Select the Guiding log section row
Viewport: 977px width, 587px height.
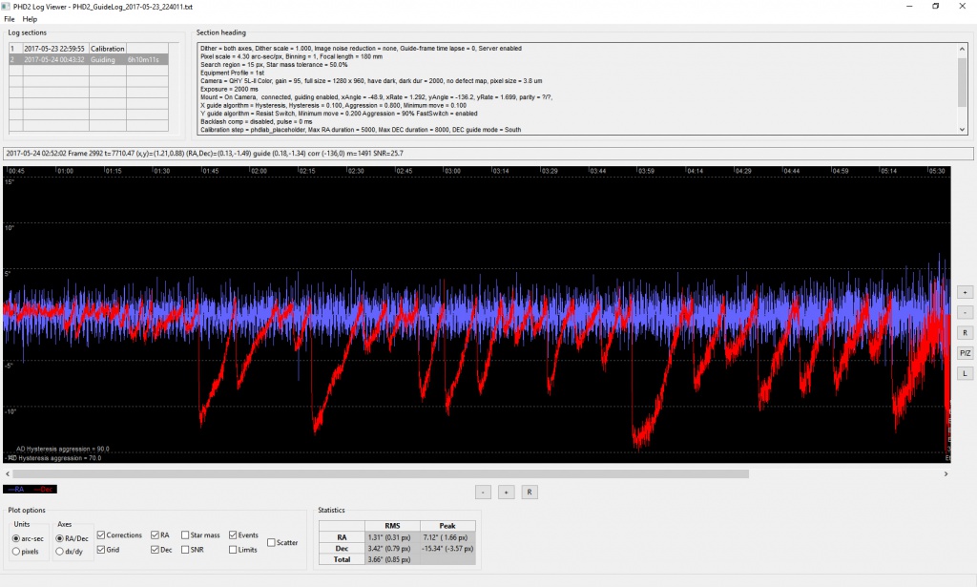(89, 60)
